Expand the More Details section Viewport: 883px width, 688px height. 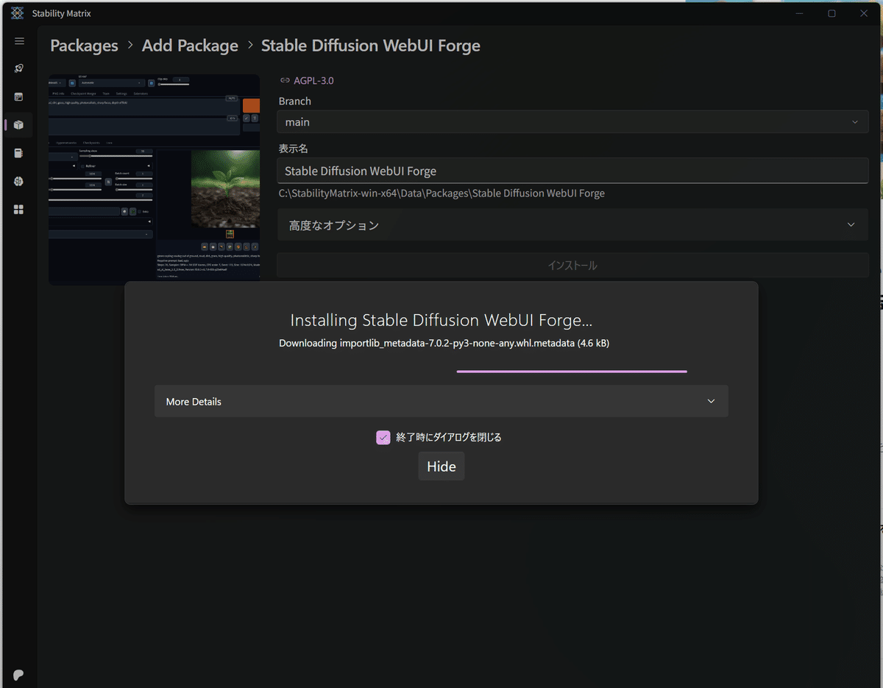(x=441, y=401)
